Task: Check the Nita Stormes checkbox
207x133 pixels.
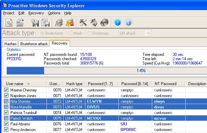Action: pyautogui.click(x=6, y=101)
